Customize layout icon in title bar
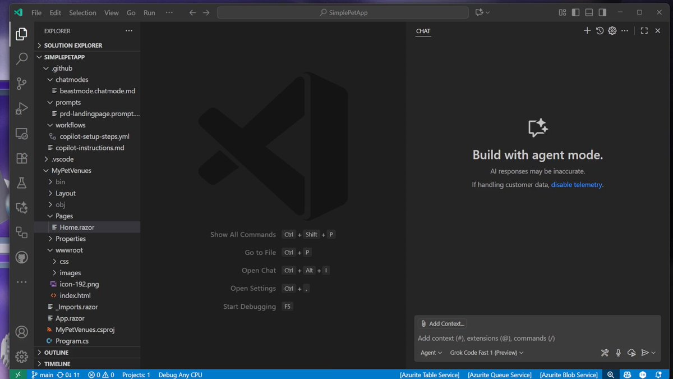 [563, 12]
